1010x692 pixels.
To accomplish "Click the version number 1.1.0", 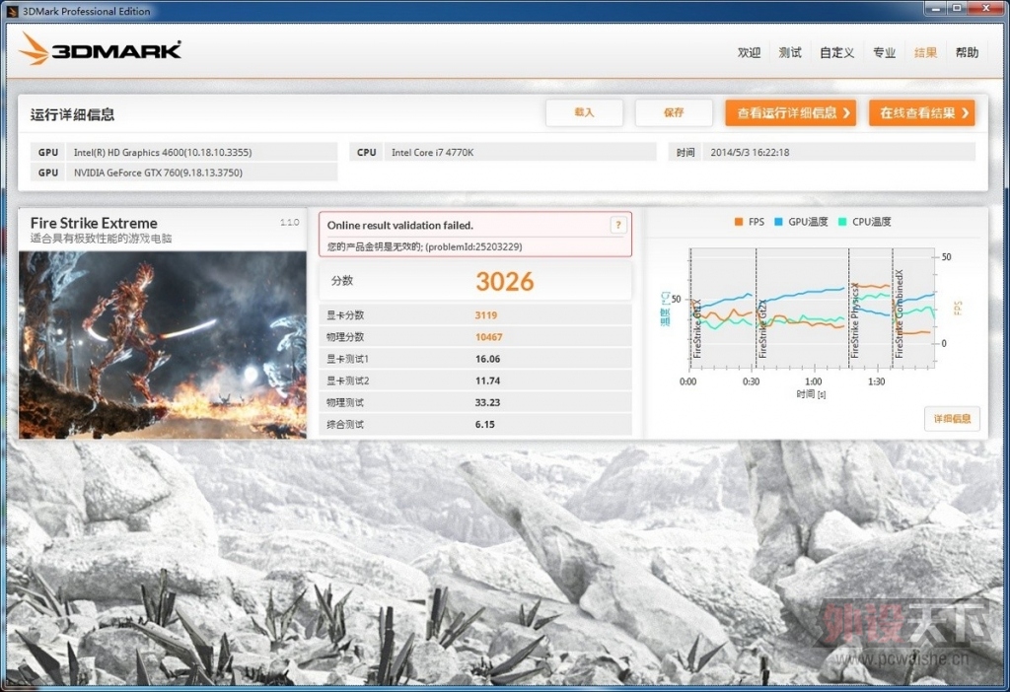I will click(x=290, y=222).
